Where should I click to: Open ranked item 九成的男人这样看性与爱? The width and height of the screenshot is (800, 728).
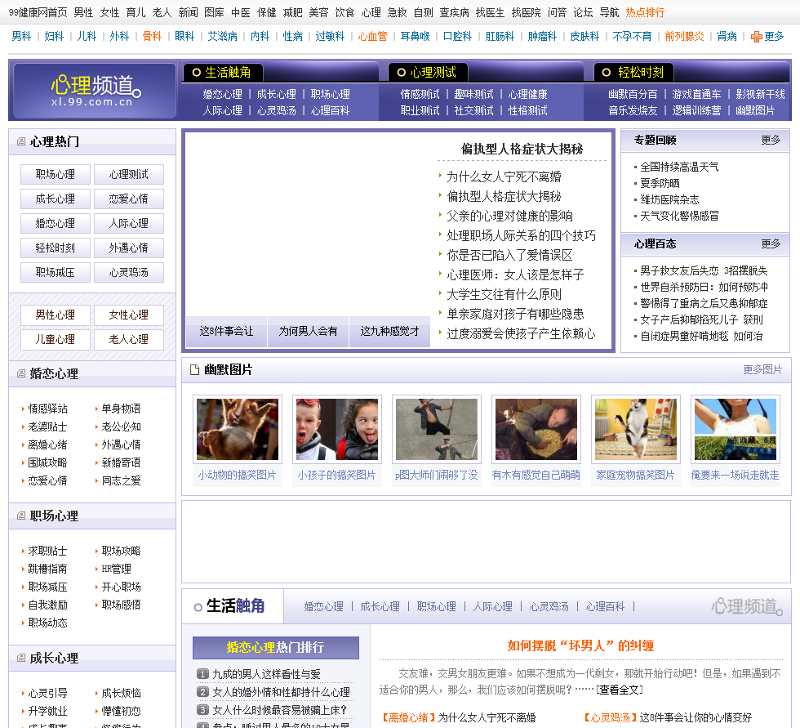tap(266, 674)
